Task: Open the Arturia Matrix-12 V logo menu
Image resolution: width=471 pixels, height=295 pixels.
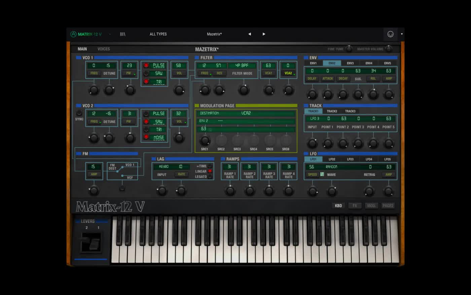Action: [86, 34]
